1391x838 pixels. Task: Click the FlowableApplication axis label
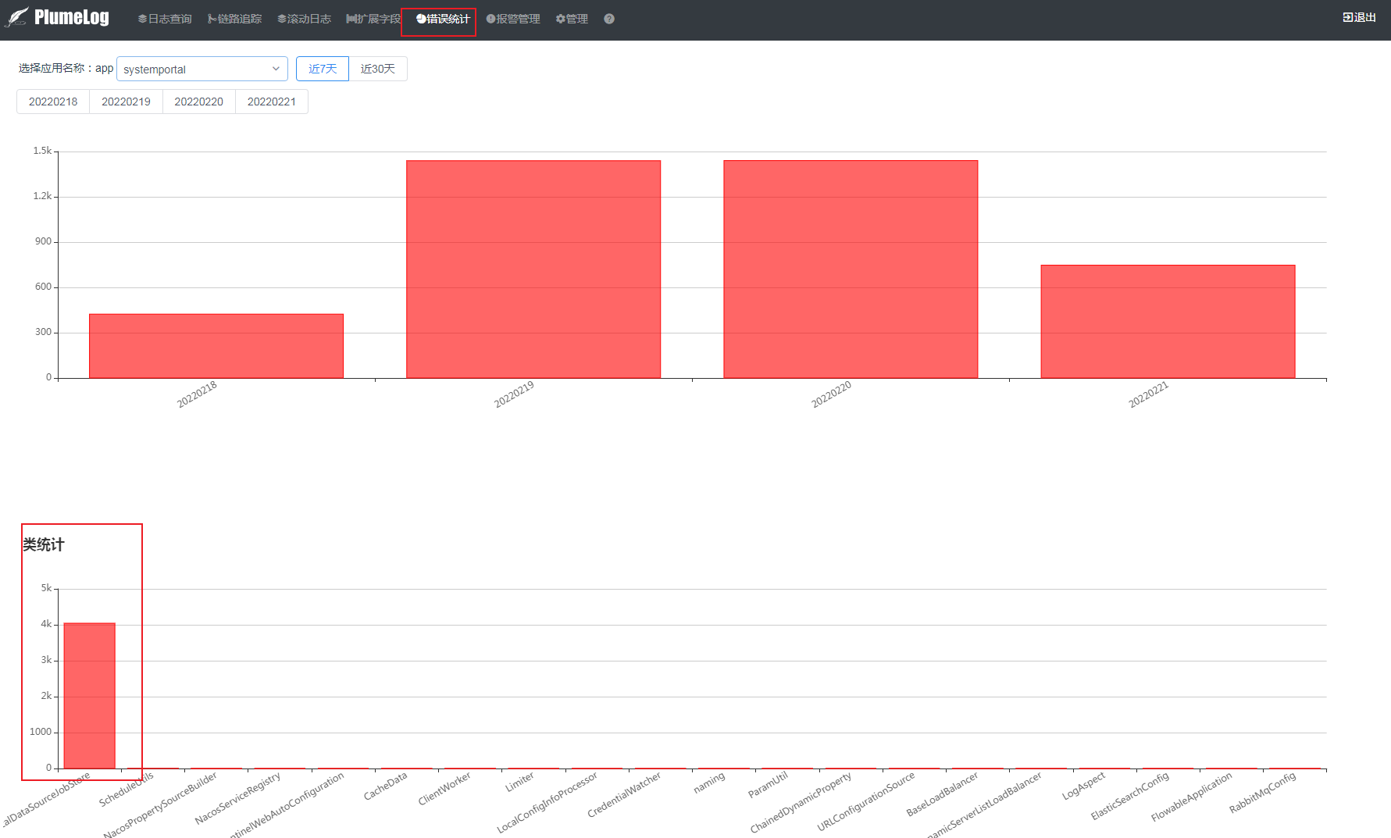point(1192,797)
